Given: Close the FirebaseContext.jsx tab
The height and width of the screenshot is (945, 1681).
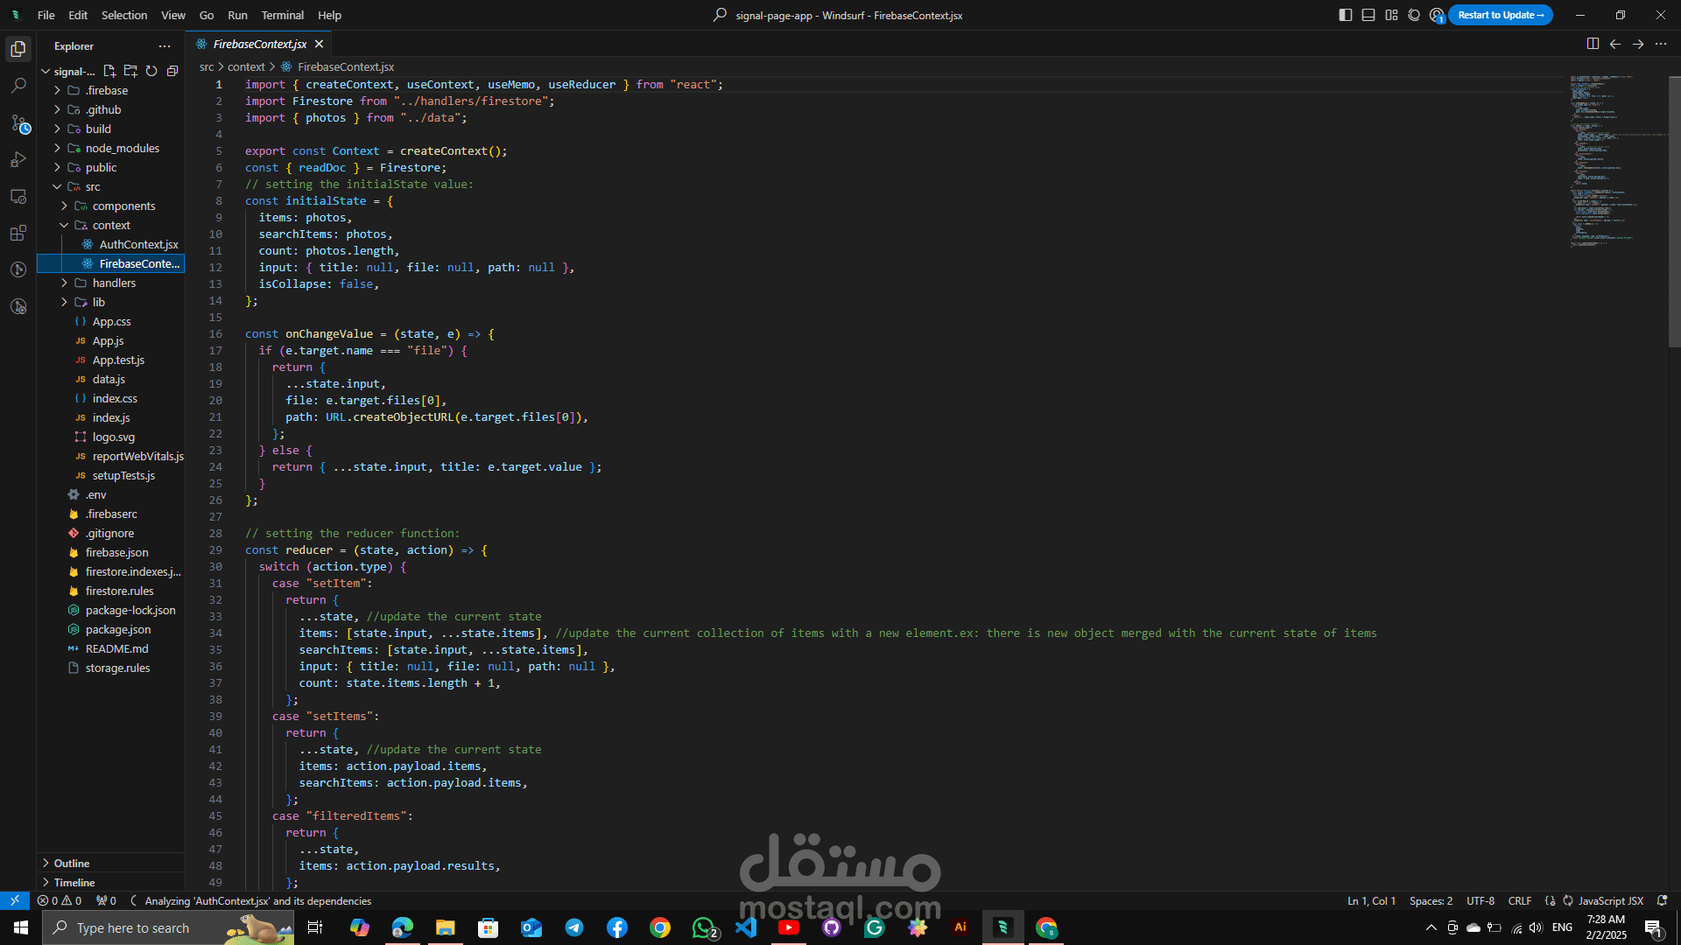Looking at the screenshot, I should point(319,44).
